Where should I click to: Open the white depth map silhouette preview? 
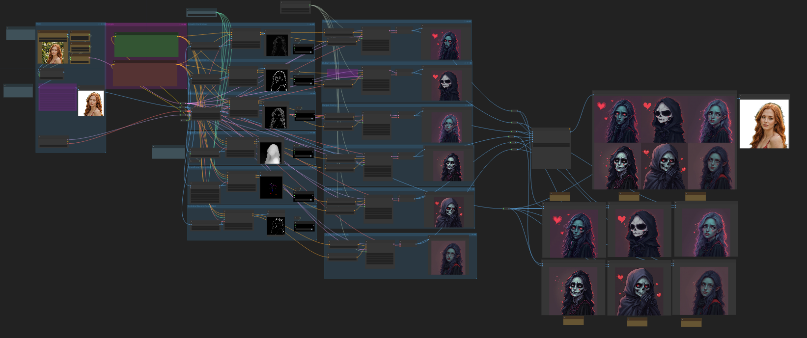click(x=271, y=154)
